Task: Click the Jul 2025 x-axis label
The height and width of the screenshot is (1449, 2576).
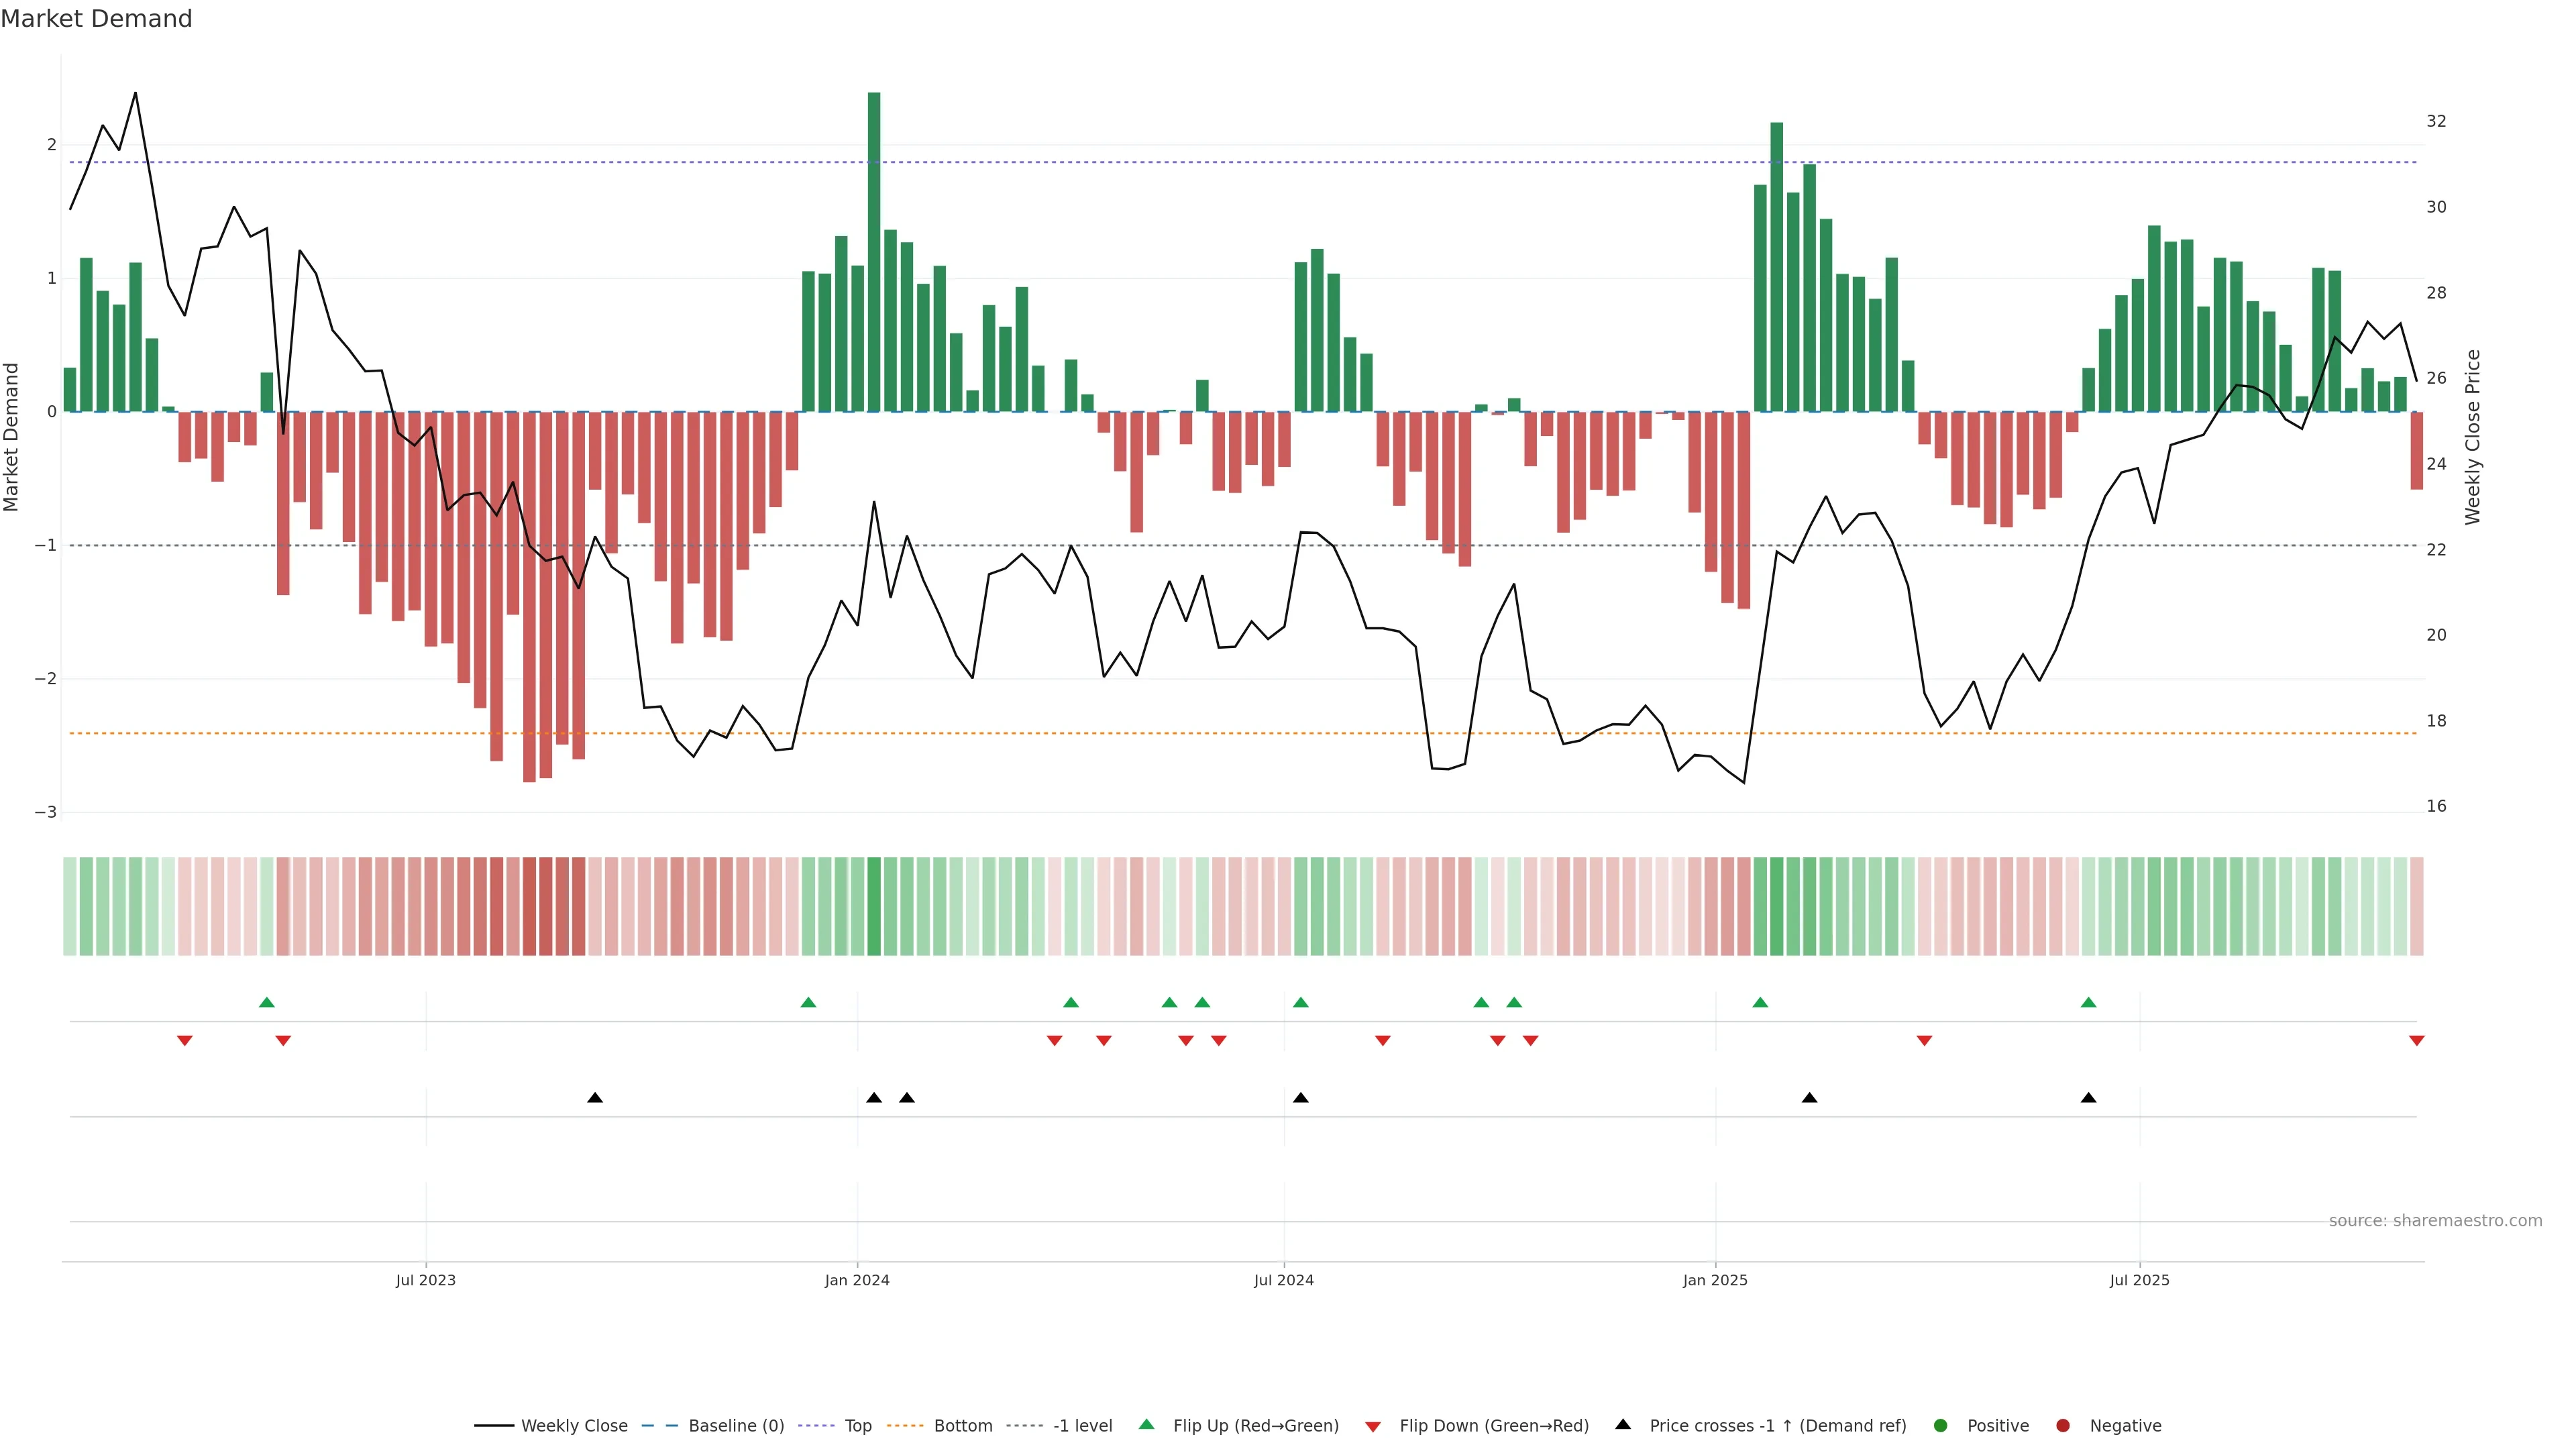Action: tap(2139, 1280)
